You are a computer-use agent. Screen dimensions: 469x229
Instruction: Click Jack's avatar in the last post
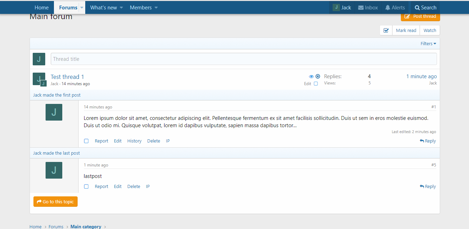tap(54, 170)
